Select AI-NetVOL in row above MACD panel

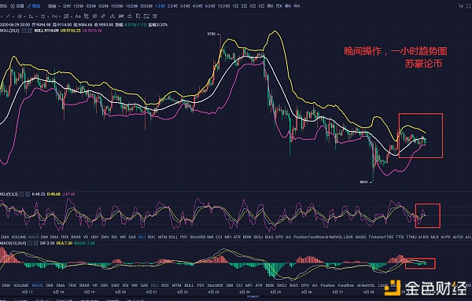pyautogui.click(x=334, y=237)
